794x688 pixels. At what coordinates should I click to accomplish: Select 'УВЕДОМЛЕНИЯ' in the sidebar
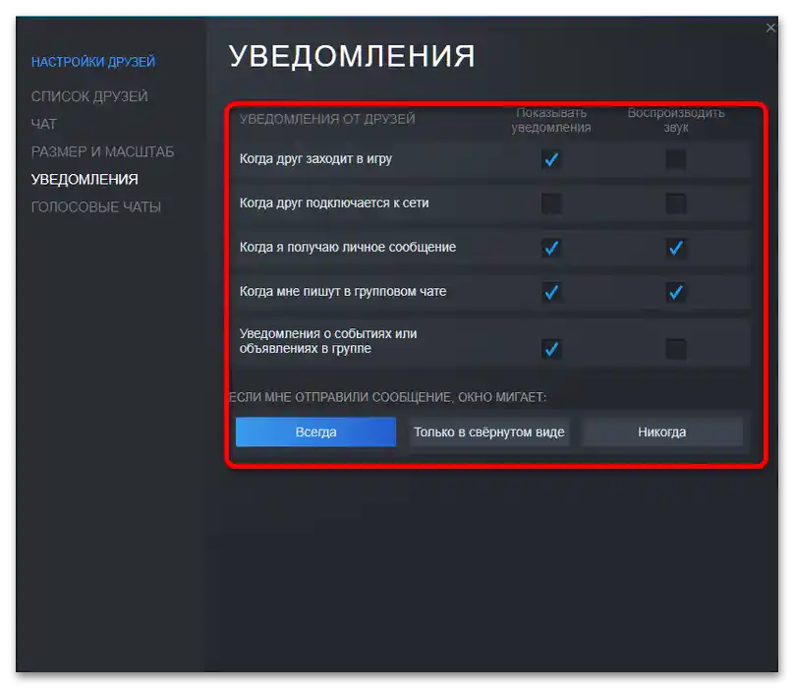(85, 179)
